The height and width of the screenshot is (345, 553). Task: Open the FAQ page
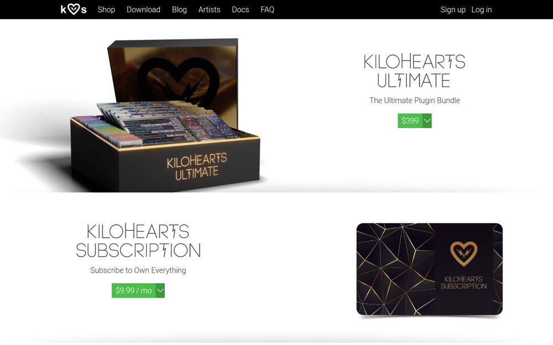tap(267, 9)
